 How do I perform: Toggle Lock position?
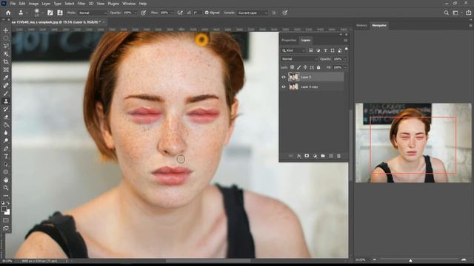point(305,67)
